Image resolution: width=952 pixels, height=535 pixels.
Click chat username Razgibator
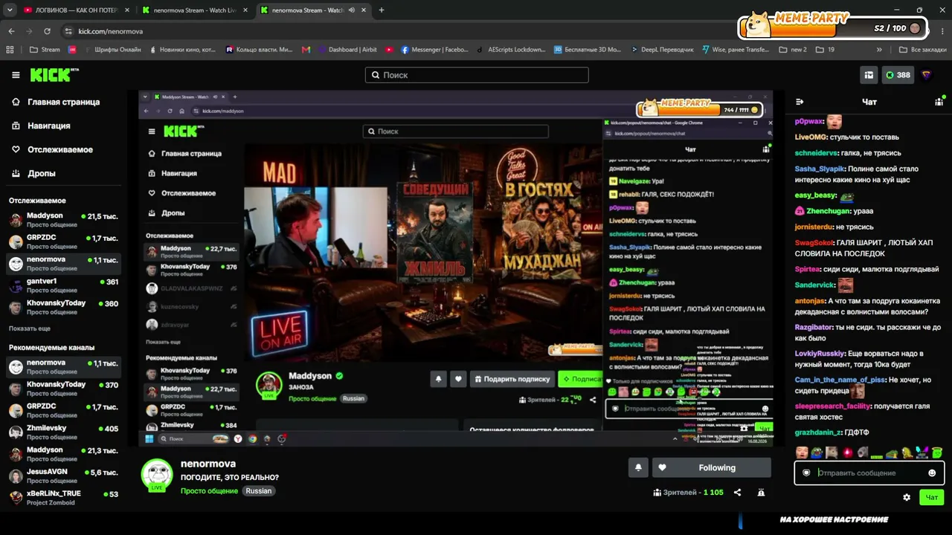(814, 327)
